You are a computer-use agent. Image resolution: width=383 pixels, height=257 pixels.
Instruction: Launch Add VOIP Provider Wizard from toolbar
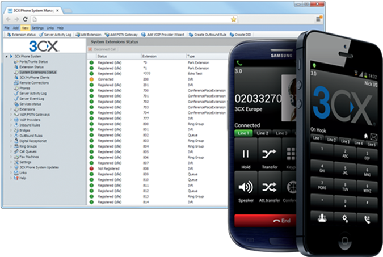(163, 35)
